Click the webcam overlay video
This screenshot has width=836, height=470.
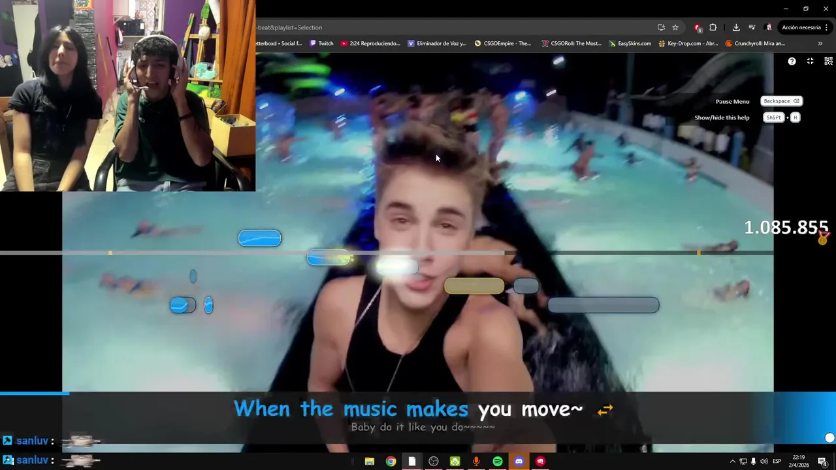pos(127,95)
